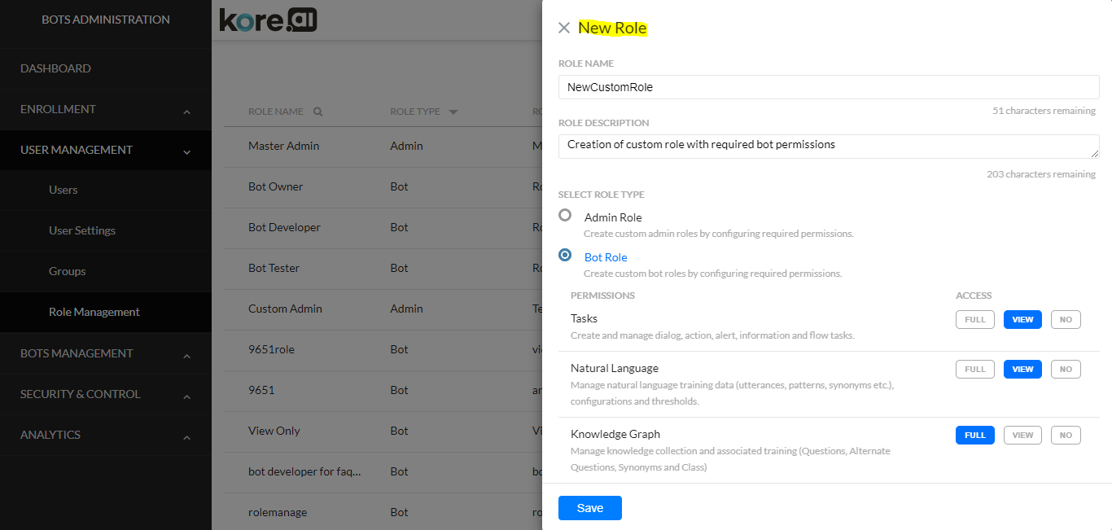Close the New Role panel
1112x530 pixels.
pyautogui.click(x=564, y=28)
